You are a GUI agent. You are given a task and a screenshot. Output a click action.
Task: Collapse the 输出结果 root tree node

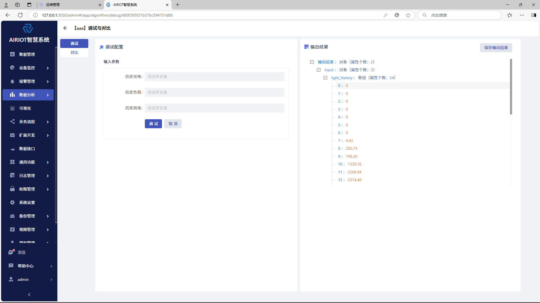coord(312,62)
